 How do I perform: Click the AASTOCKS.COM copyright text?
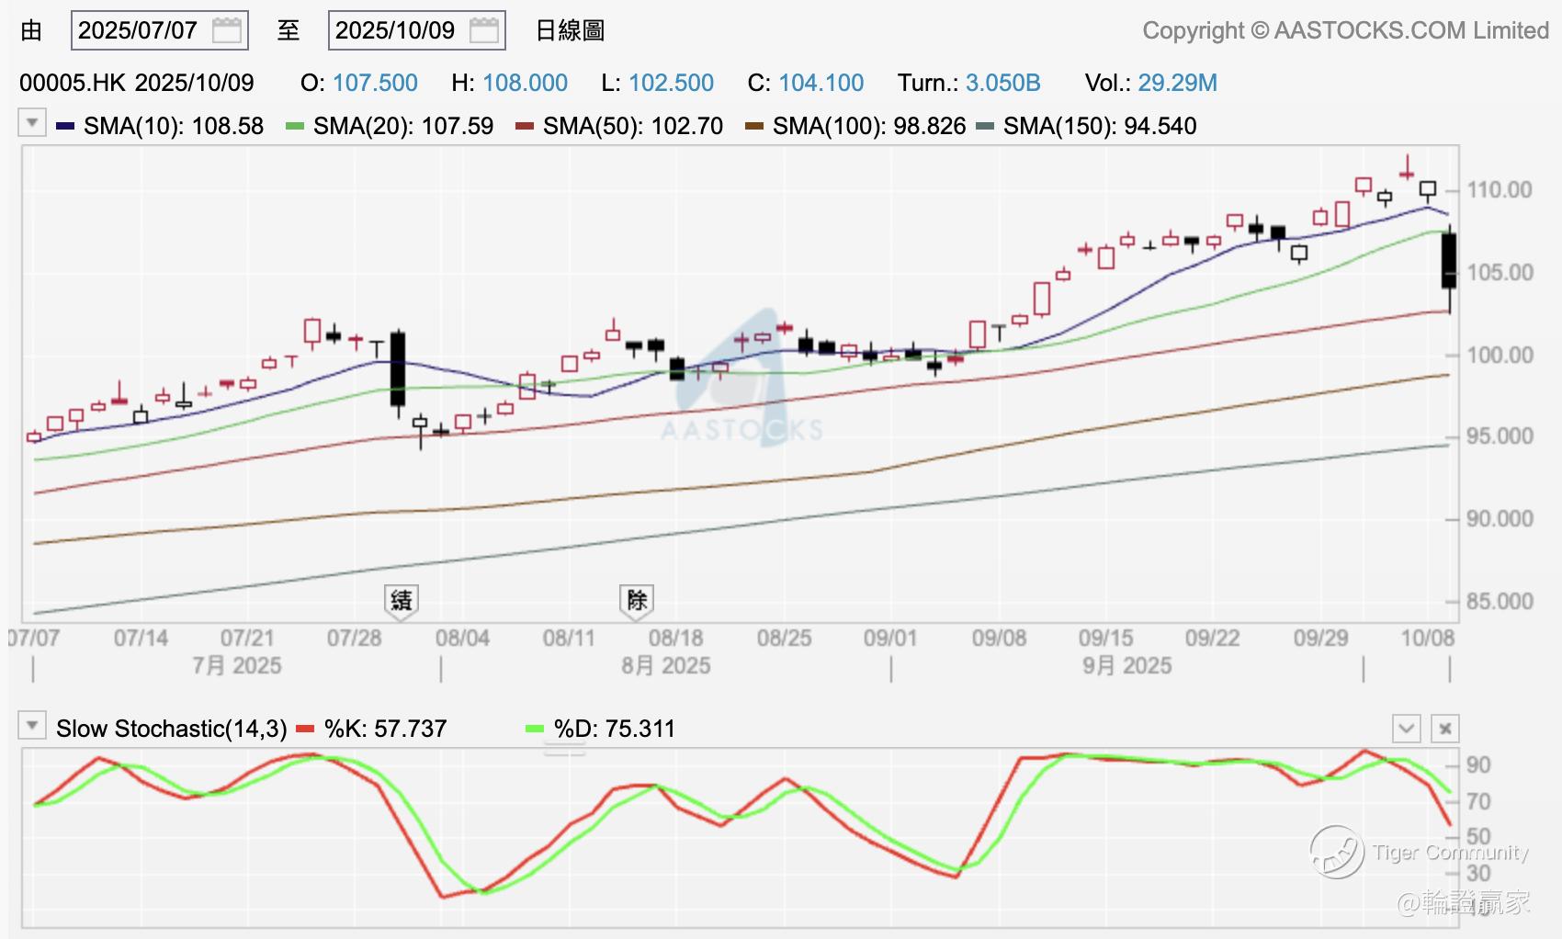click(x=1345, y=30)
